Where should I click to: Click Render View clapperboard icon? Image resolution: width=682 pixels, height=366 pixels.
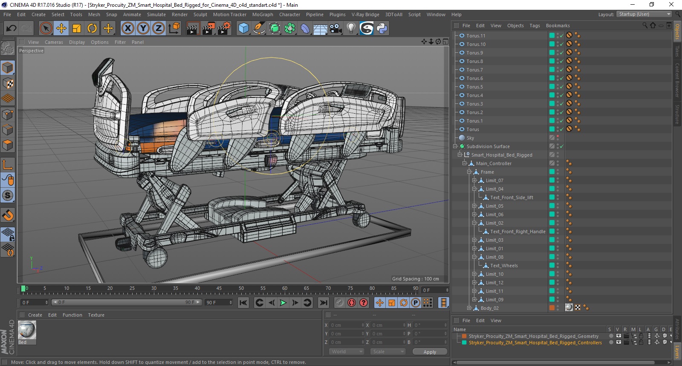193,29
